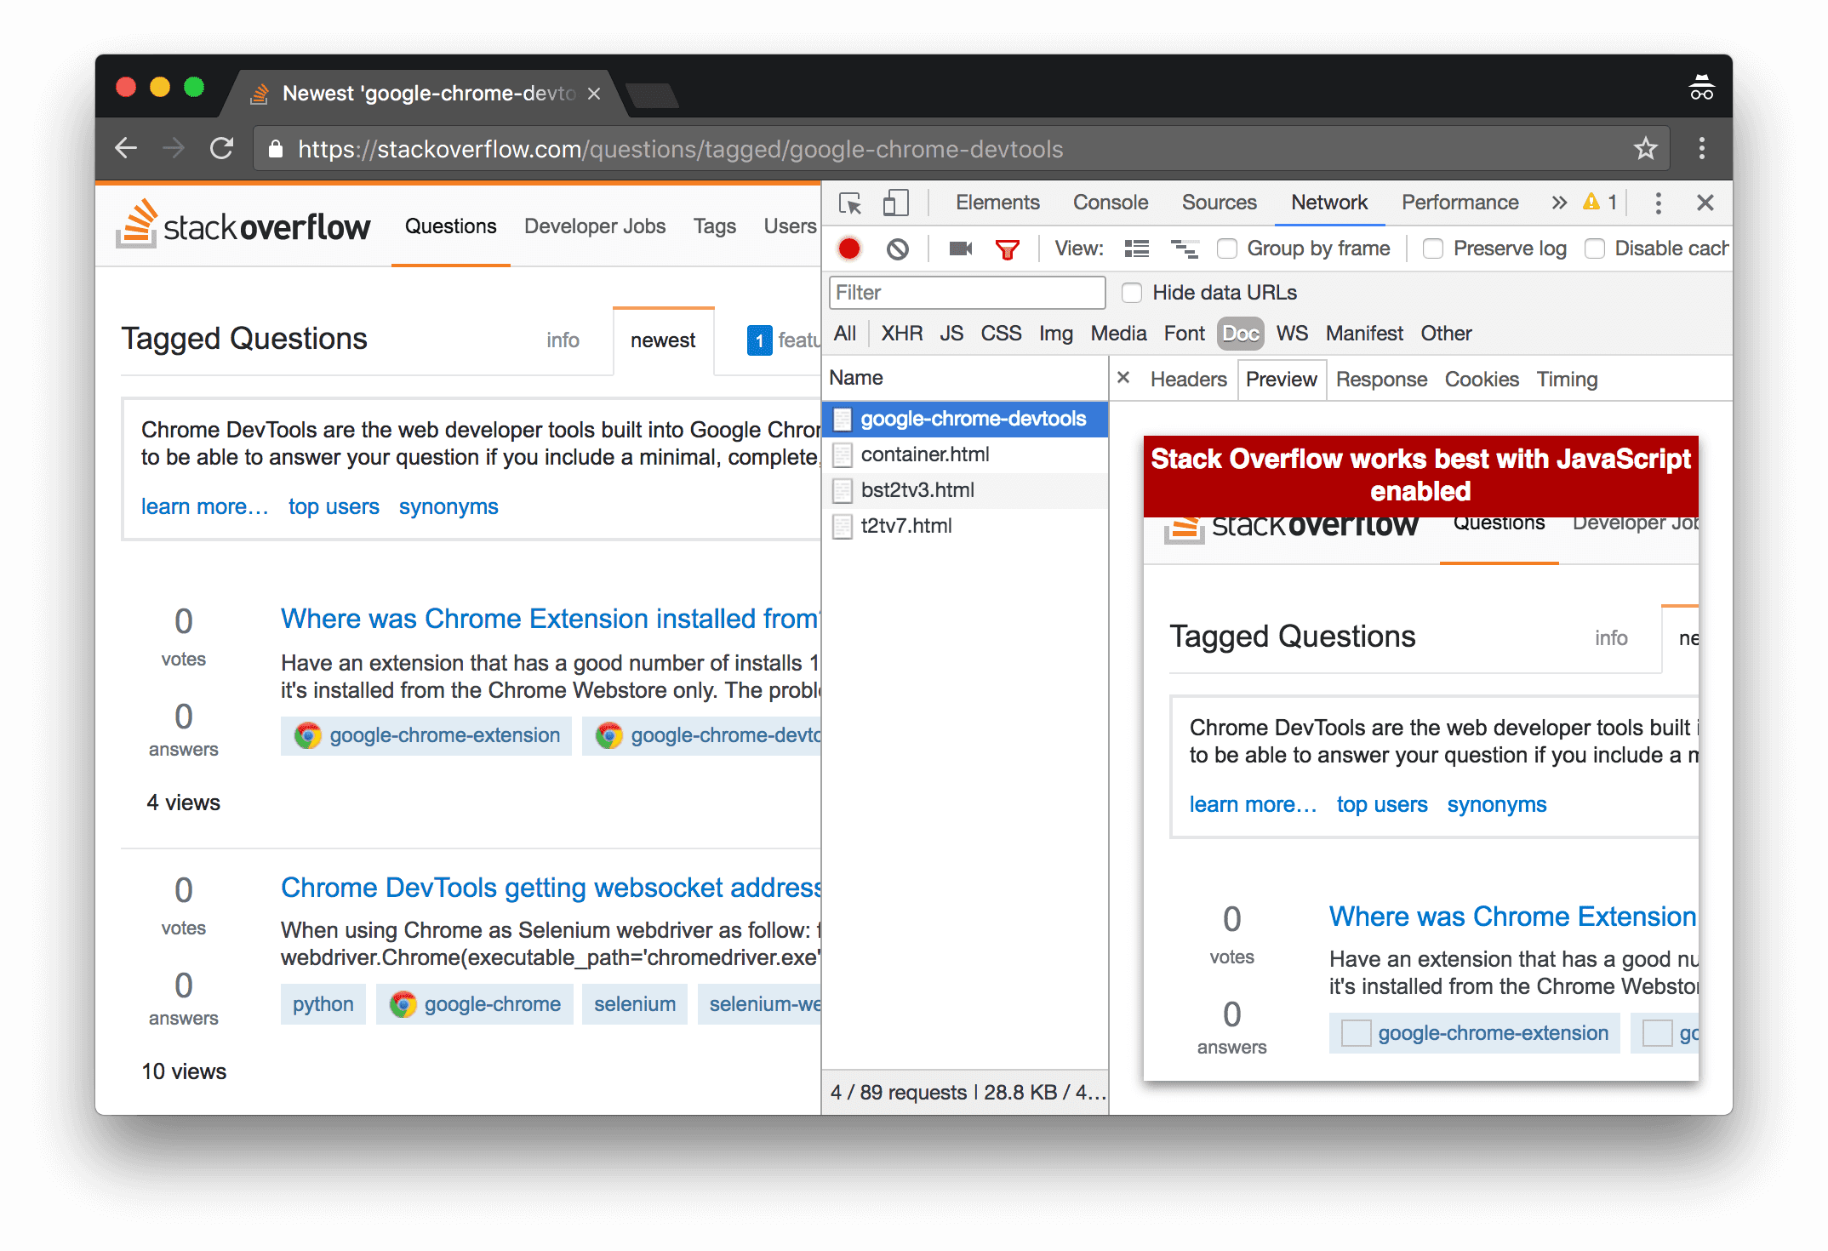
Task: Click the 'newest' tab on Stack Overflow
Action: pos(660,339)
